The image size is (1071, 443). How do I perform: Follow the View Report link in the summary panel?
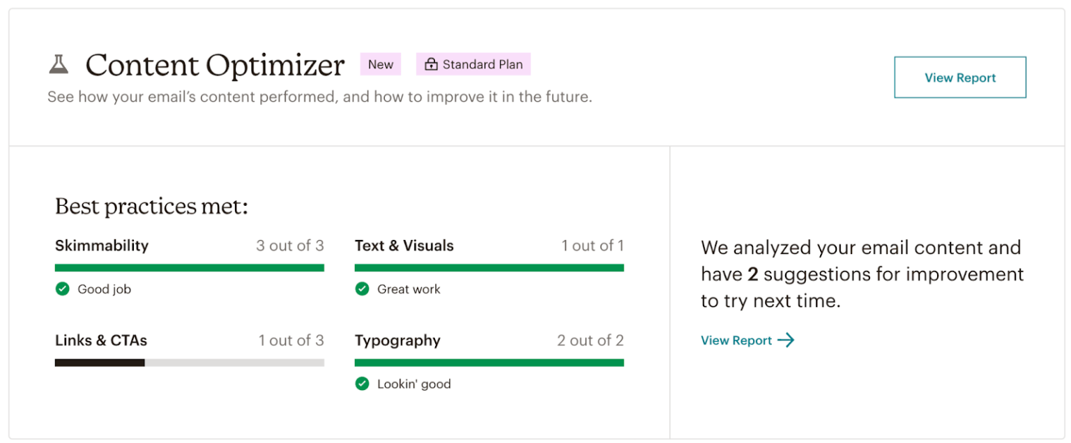[x=736, y=340]
